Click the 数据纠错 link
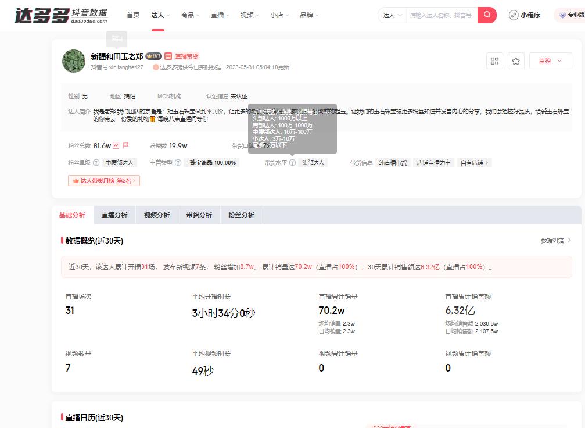Screen dimensions: 585x428 pyautogui.click(x=554, y=241)
